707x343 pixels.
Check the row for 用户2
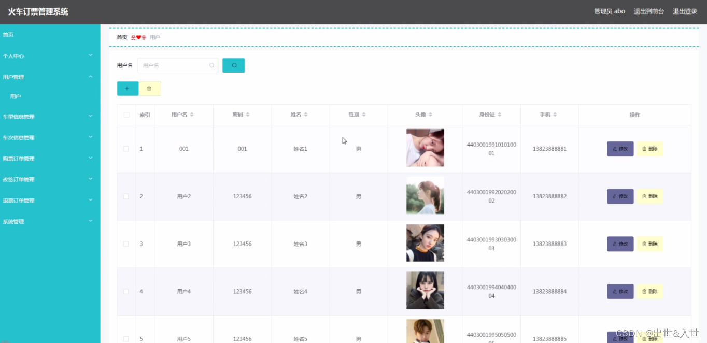click(125, 196)
